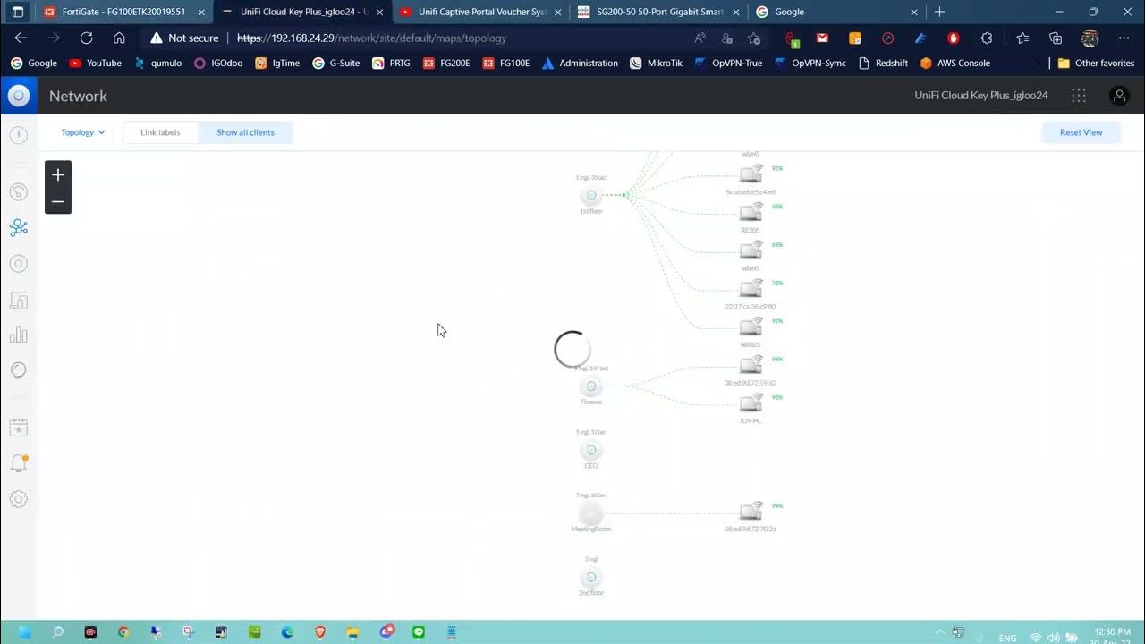Switch to the FortiGate FG100ETK browser tab
This screenshot has width=1145, height=644.
[123, 12]
